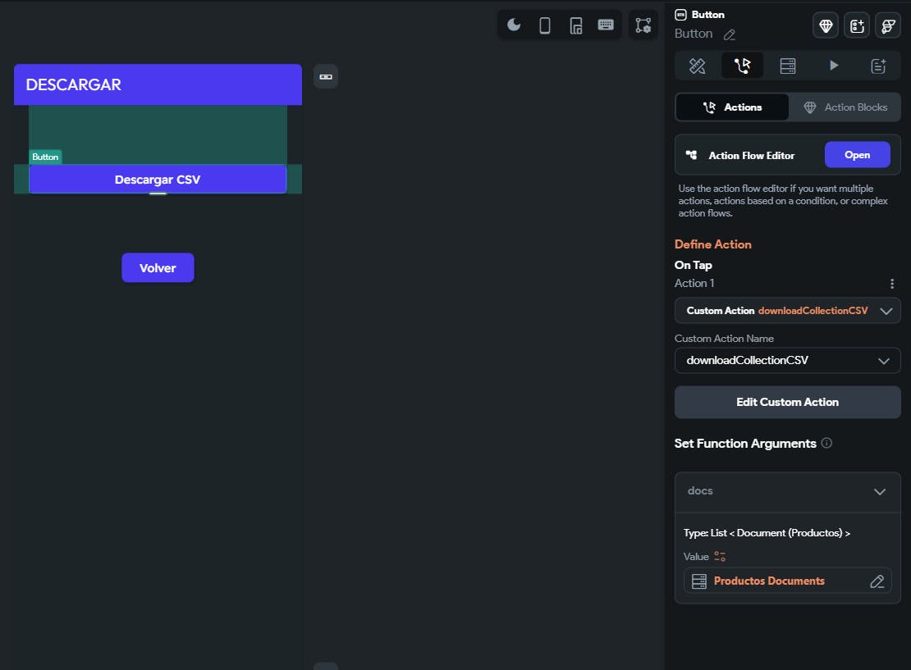Toggle the on-screen keyboard preview

(x=606, y=25)
